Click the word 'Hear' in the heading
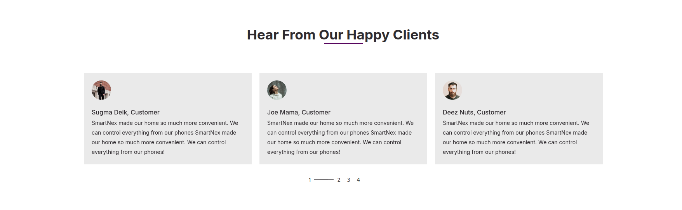 (x=262, y=35)
